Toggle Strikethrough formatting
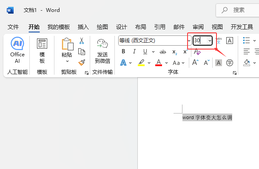This screenshot has height=169, width=259. [163, 52]
